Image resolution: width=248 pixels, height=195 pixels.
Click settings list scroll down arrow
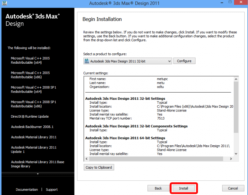pos(236,154)
